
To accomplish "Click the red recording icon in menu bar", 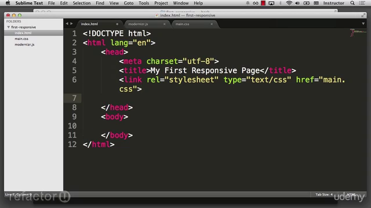I will click(x=263, y=3).
